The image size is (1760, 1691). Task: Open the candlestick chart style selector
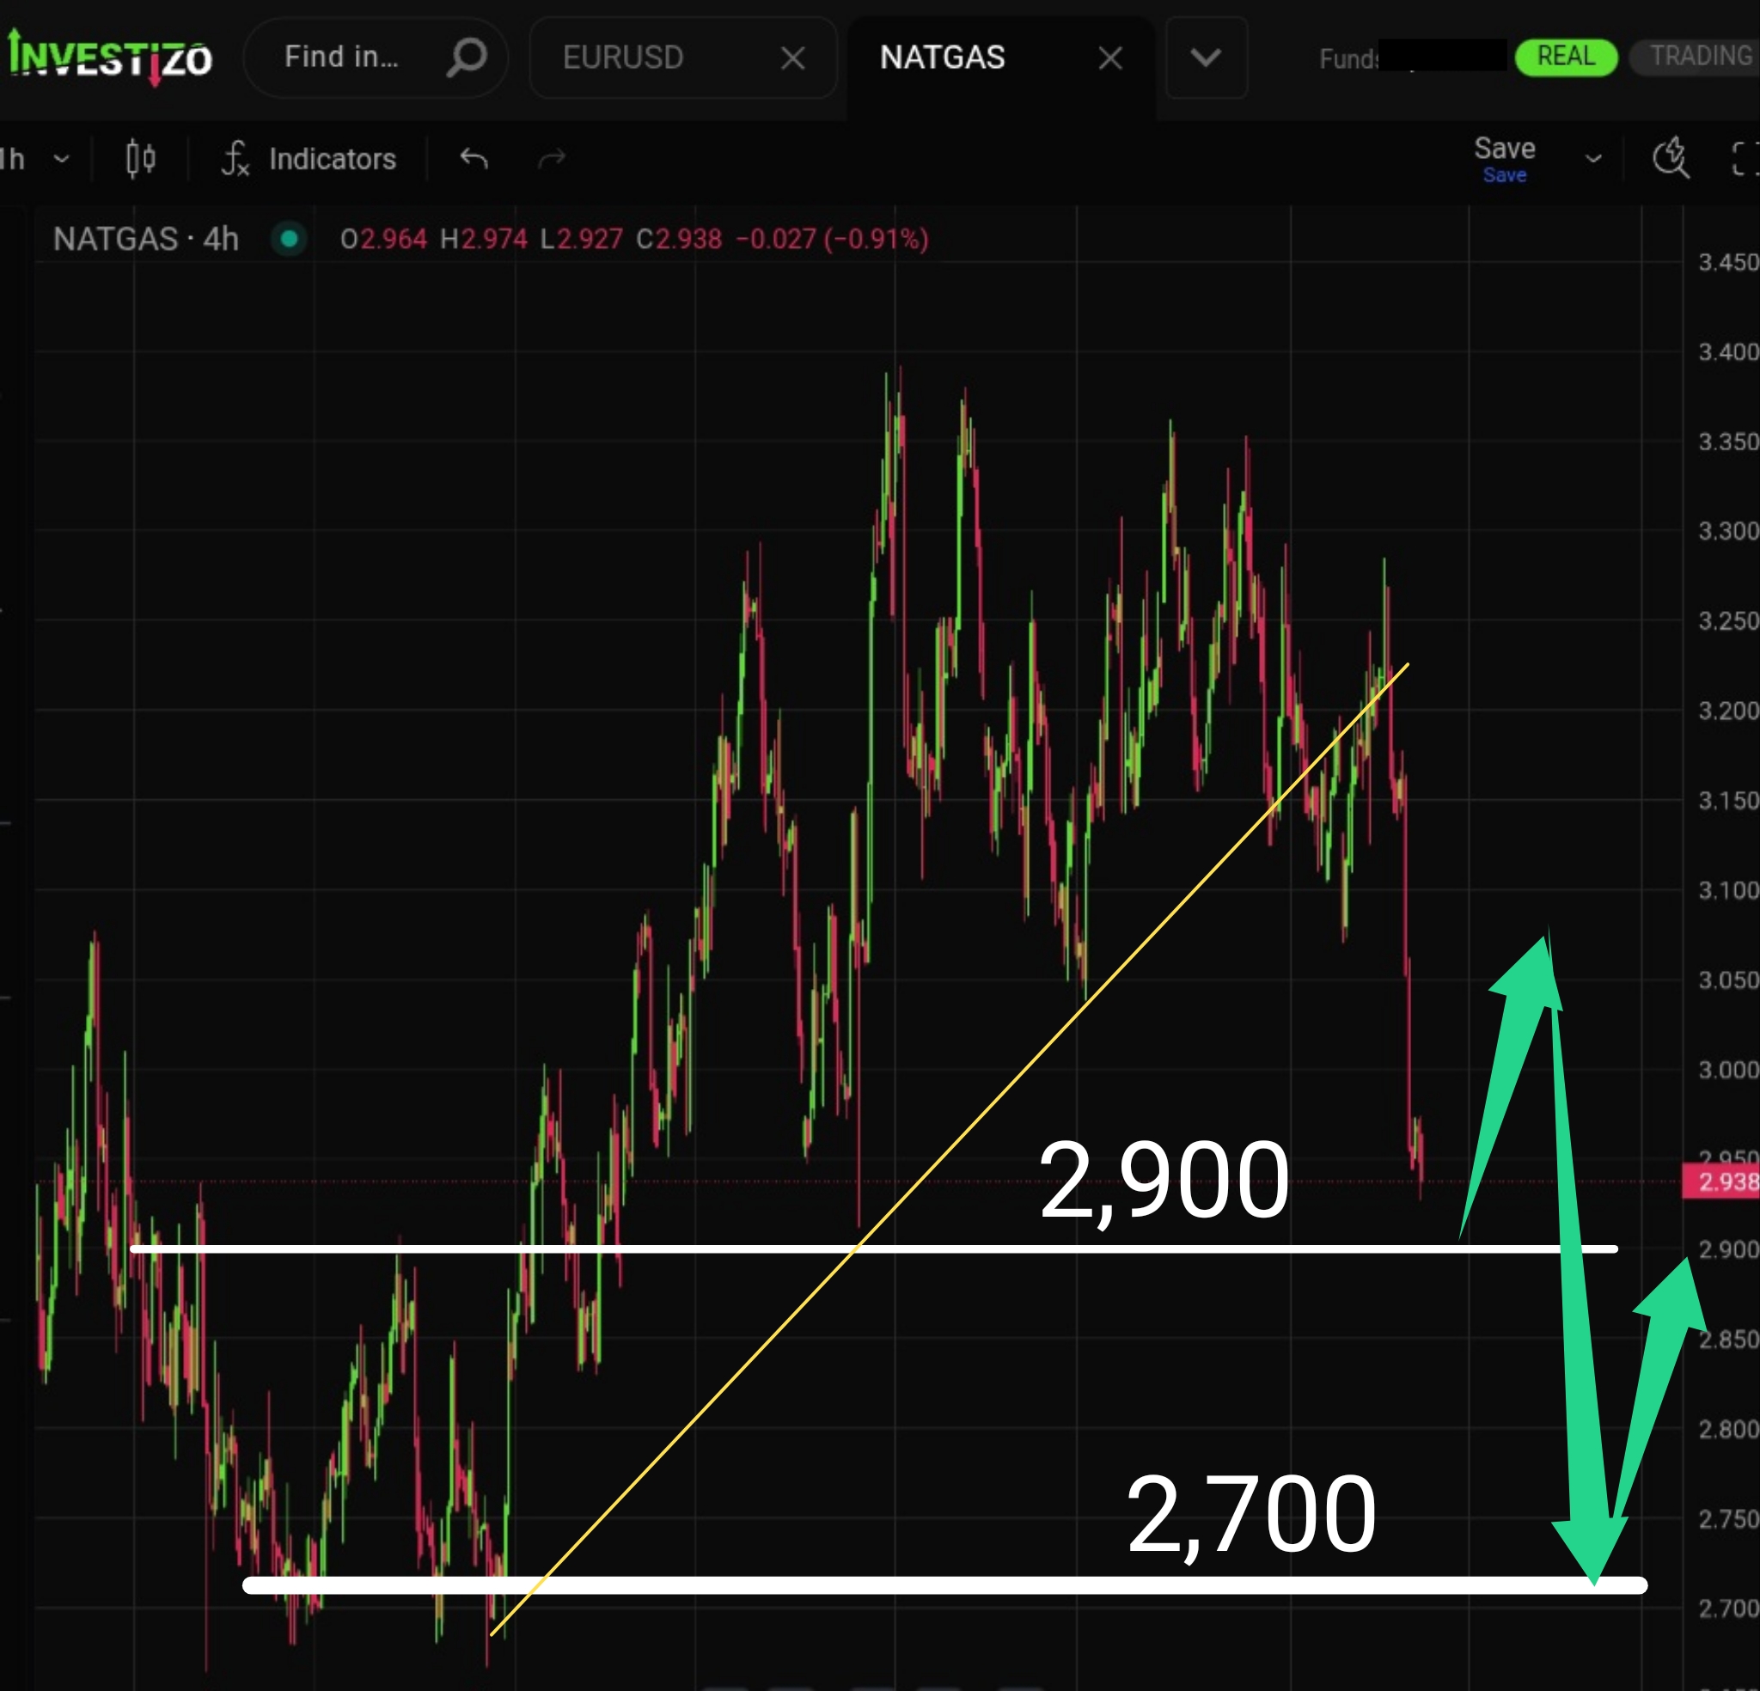click(x=141, y=159)
